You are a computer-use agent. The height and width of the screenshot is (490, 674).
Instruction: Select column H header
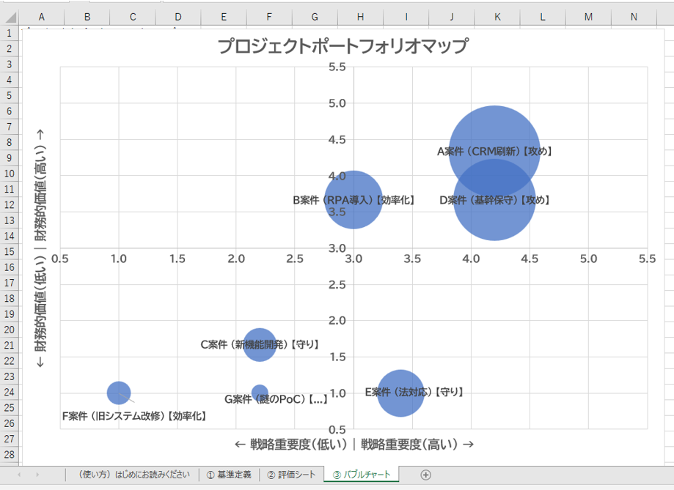360,17
